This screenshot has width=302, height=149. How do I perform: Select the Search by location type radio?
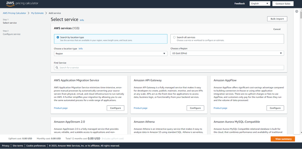tap(58, 37)
